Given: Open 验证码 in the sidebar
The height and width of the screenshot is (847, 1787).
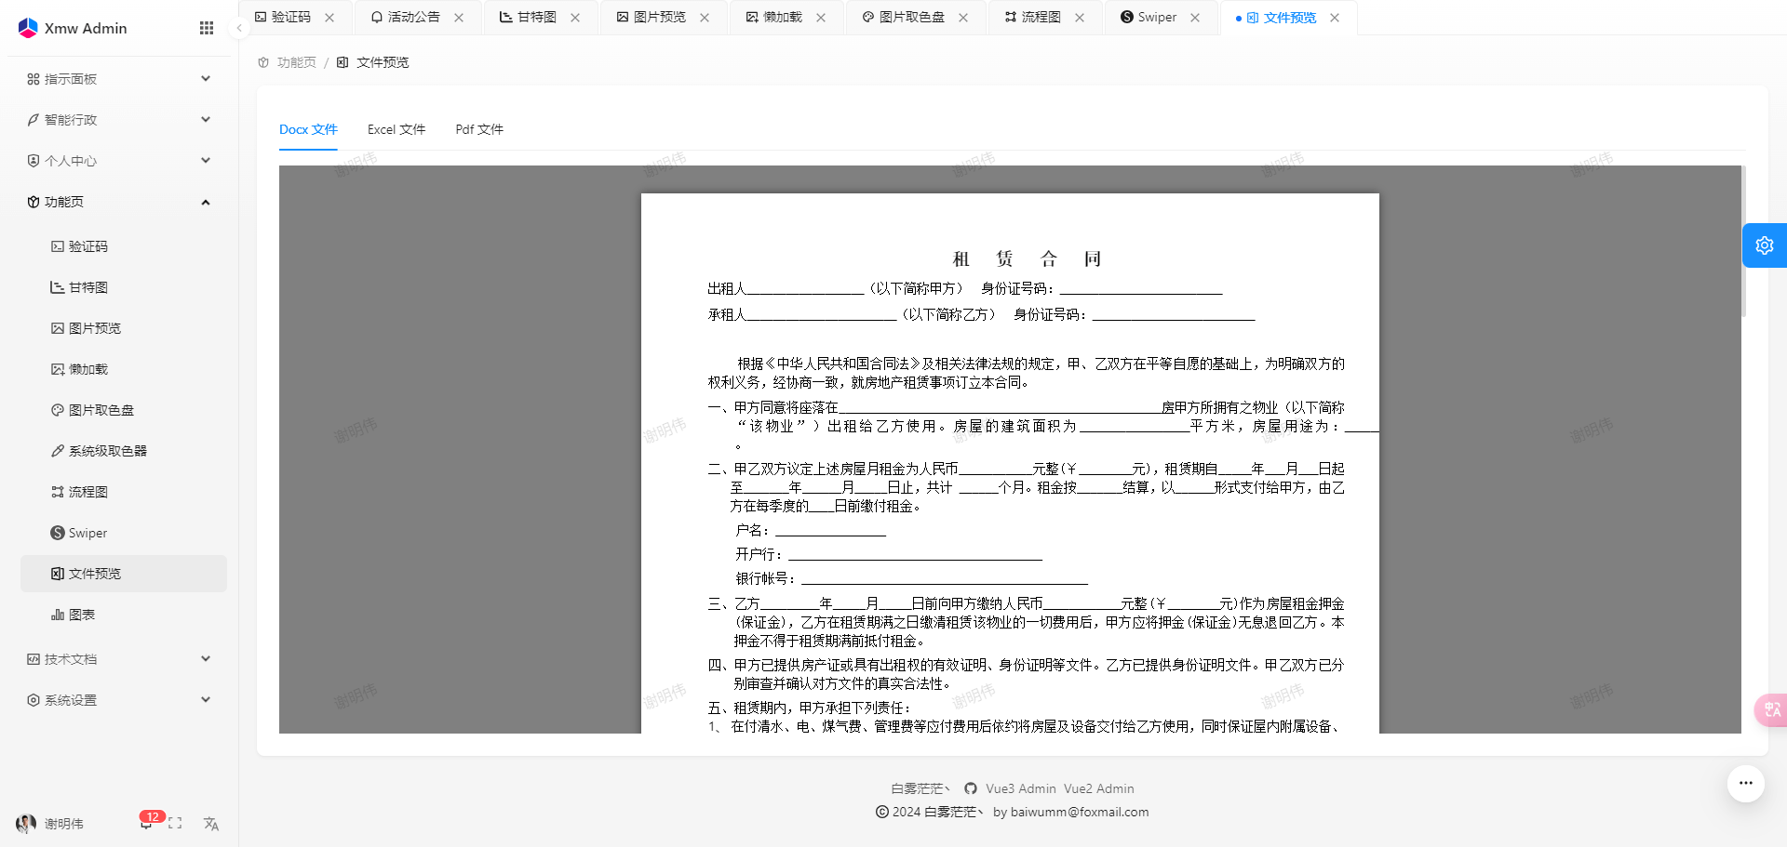Looking at the screenshot, I should tap(124, 246).
